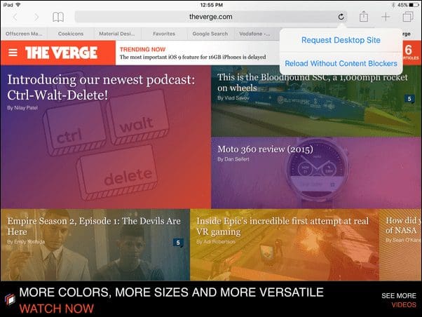Screen dimensions: 422x317
Task: Click The Verge logo
Action: pos(62,53)
